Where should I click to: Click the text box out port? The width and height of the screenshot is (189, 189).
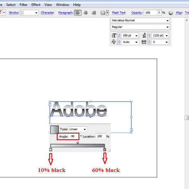click(131, 130)
